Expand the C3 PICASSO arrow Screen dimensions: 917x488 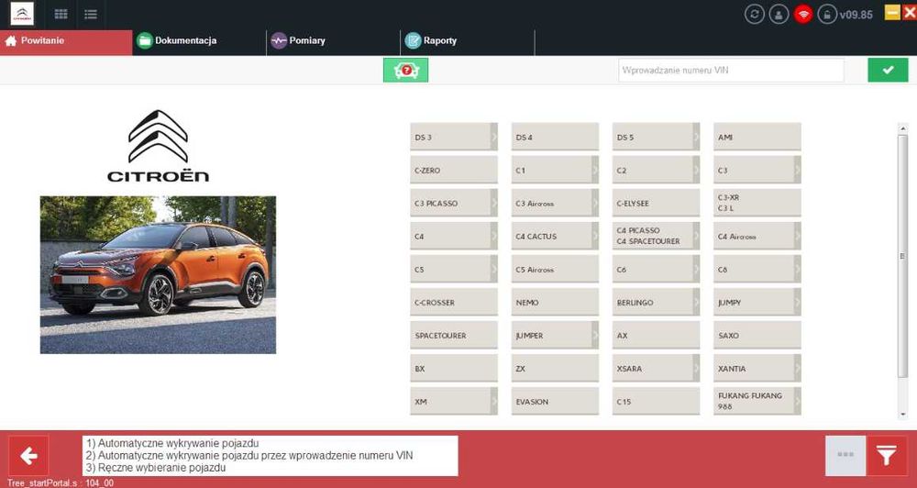(493, 203)
